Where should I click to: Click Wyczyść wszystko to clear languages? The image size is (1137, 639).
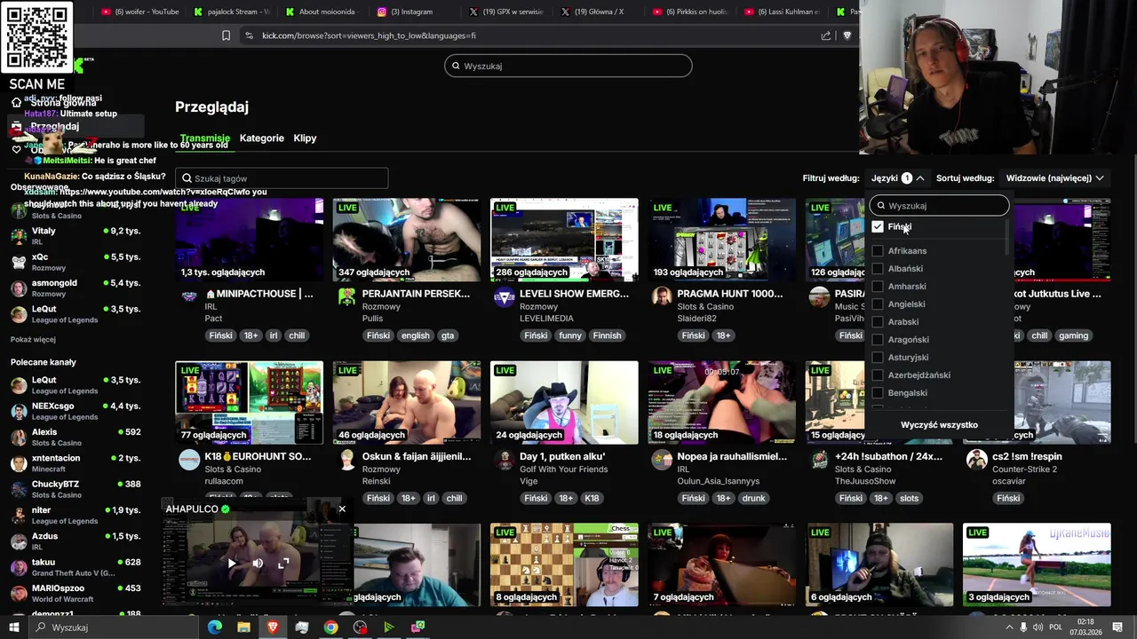pyautogui.click(x=939, y=425)
